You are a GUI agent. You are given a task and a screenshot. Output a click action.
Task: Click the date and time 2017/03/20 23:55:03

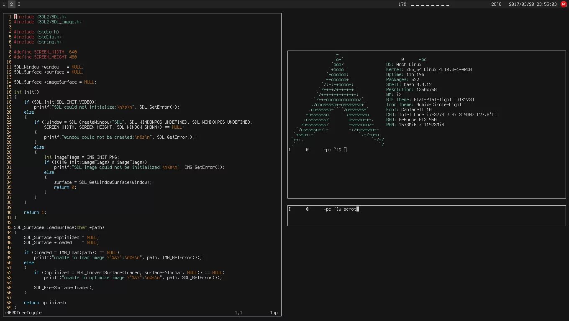point(533,4)
